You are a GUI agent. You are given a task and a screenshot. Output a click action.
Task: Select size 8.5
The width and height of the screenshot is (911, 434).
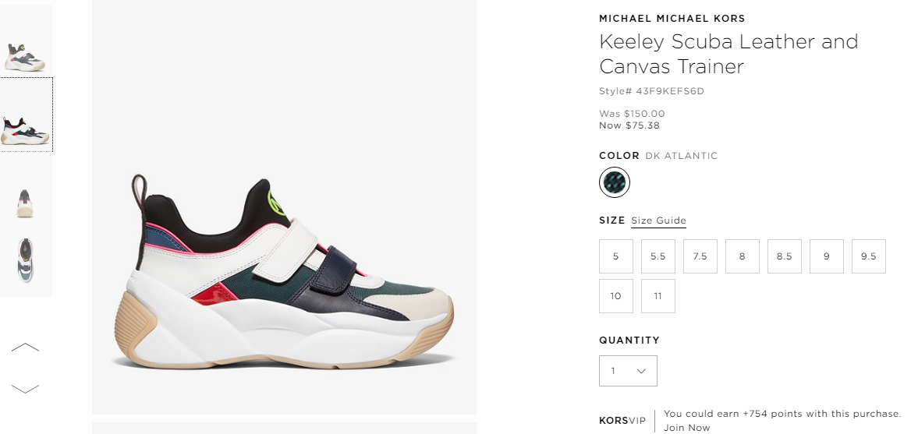click(785, 256)
